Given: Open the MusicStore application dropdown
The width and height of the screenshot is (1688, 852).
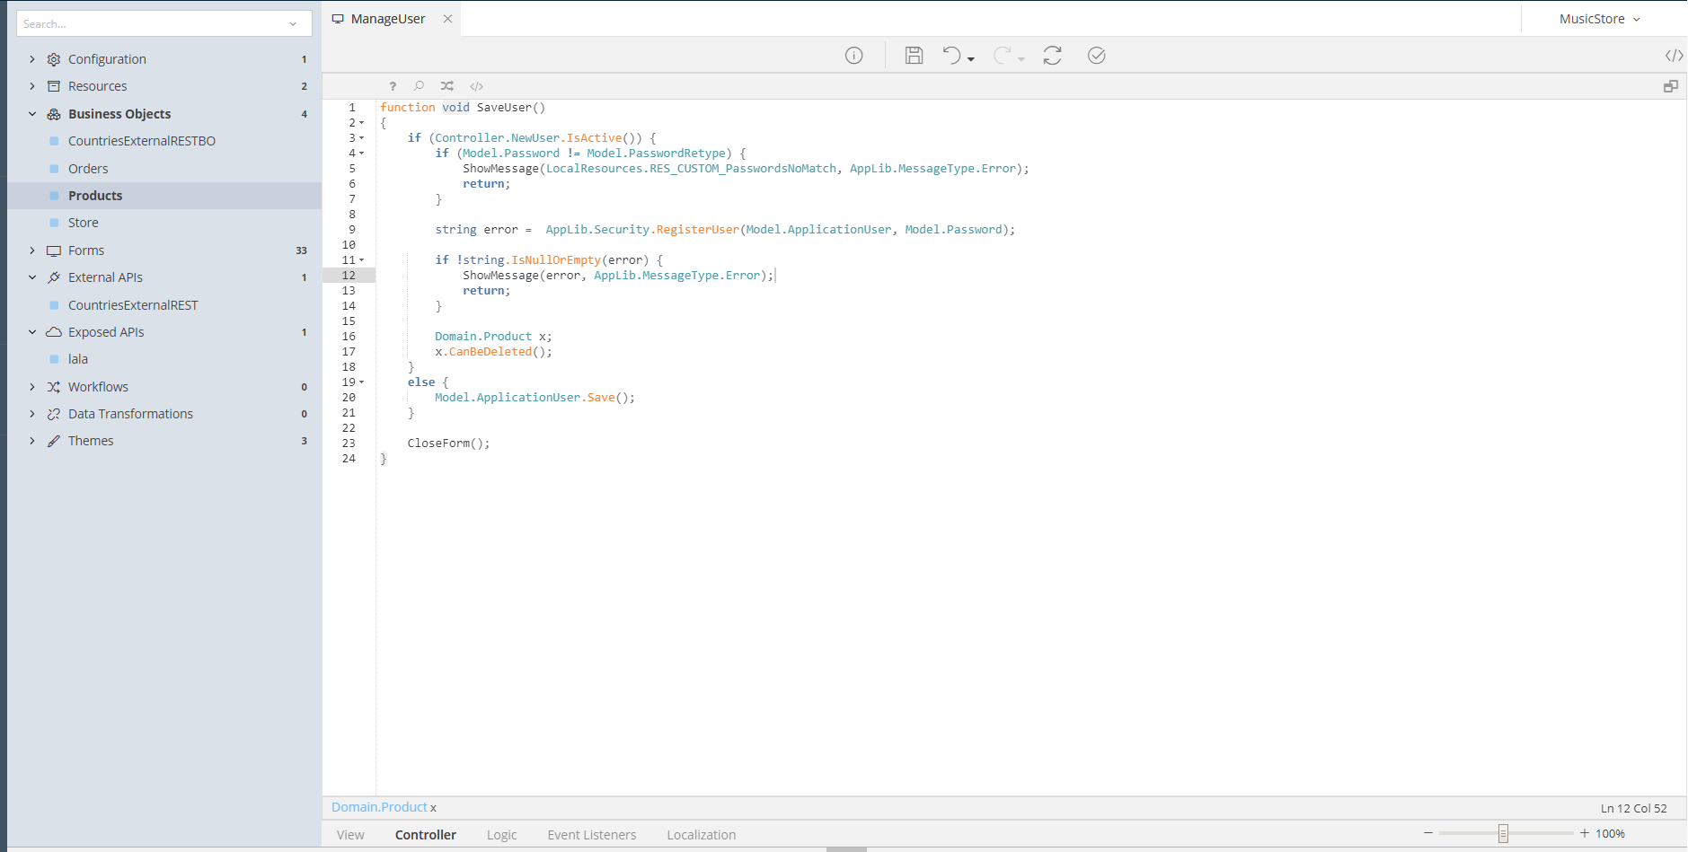Looking at the screenshot, I should tap(1599, 19).
